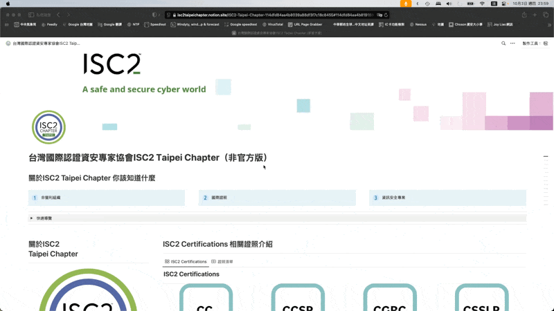Toggle the Safari sidebar button

31,15
